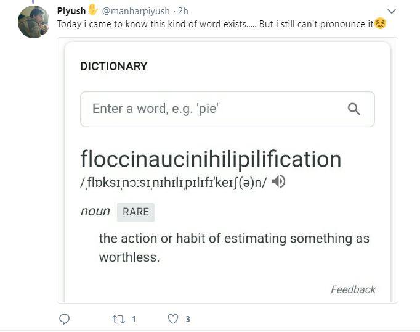Click the reply speech bubble icon

coord(64,319)
